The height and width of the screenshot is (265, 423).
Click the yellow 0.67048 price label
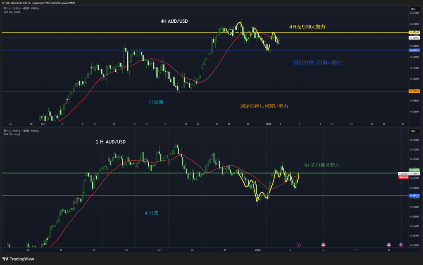(x=413, y=32)
